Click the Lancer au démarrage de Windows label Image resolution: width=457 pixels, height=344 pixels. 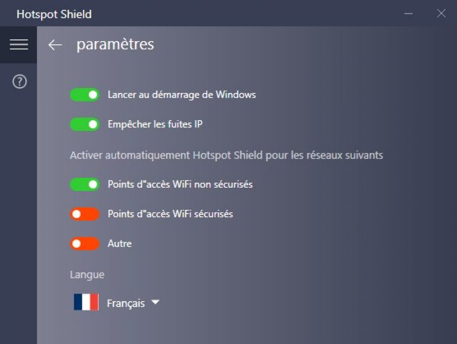click(182, 95)
